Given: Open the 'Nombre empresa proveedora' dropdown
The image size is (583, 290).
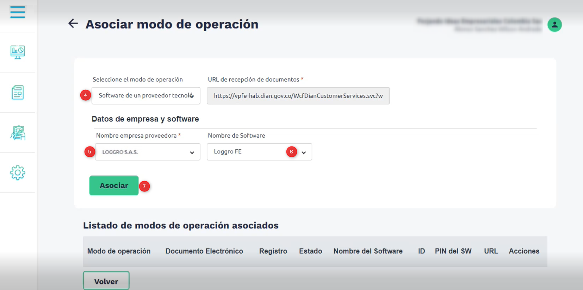Looking at the screenshot, I should (148, 152).
